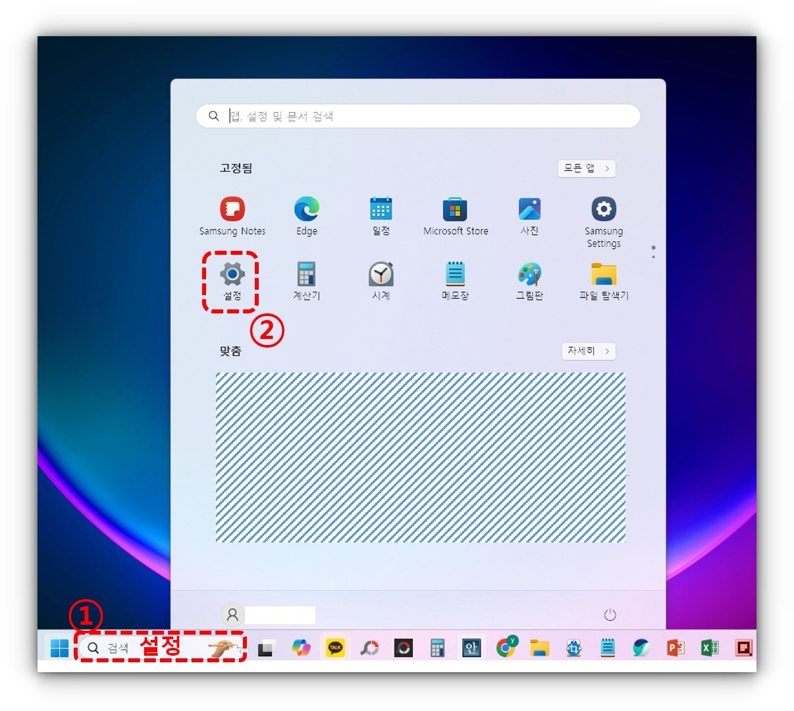Click the power button in Start menu

coord(610,615)
